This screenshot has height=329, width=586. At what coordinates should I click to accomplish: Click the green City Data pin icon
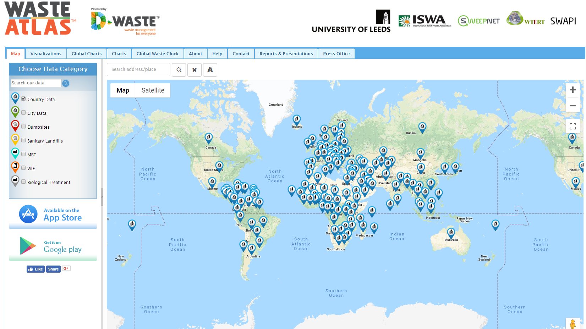15,112
